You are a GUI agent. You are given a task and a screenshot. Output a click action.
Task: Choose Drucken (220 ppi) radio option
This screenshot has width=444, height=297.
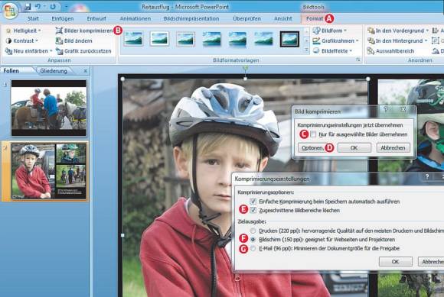click(x=253, y=231)
